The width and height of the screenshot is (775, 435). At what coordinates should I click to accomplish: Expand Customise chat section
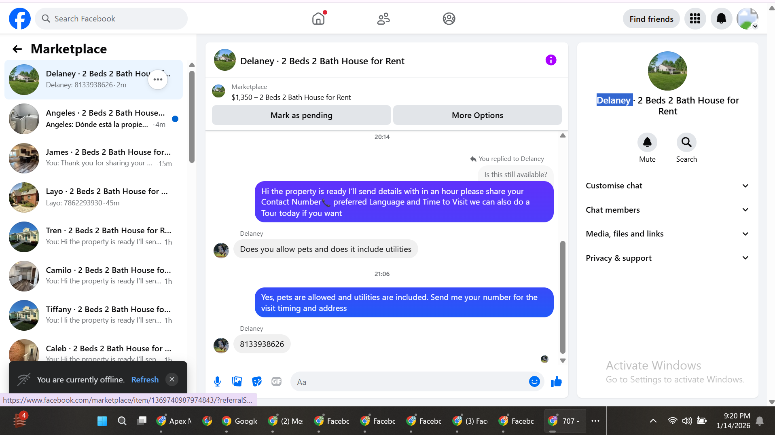667,186
